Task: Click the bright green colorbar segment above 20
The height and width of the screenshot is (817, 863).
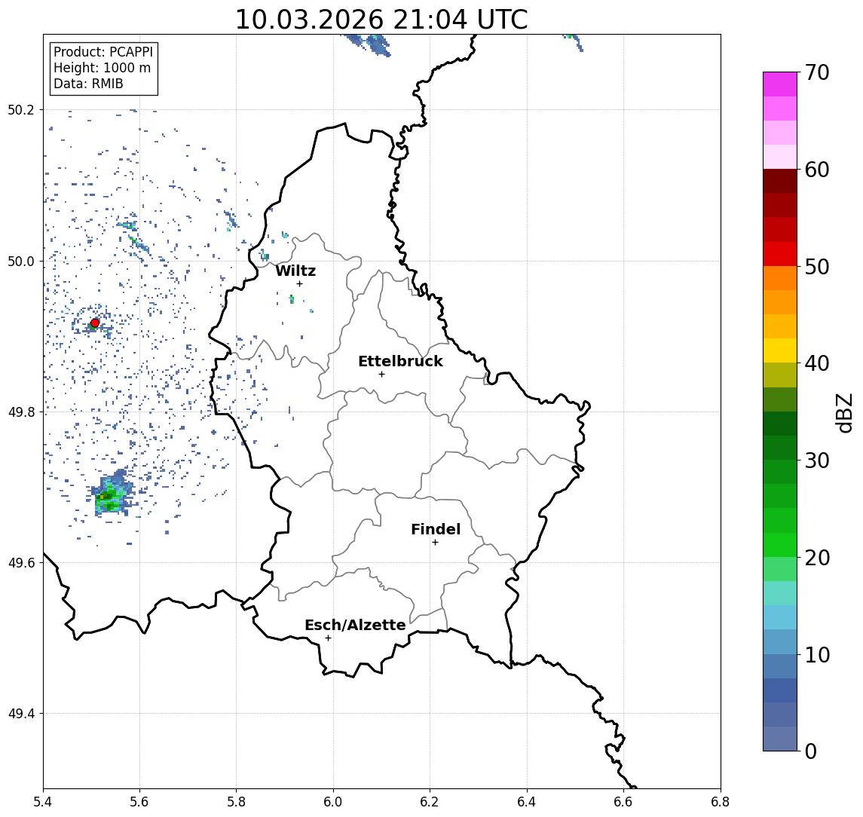Action: pyautogui.click(x=780, y=544)
